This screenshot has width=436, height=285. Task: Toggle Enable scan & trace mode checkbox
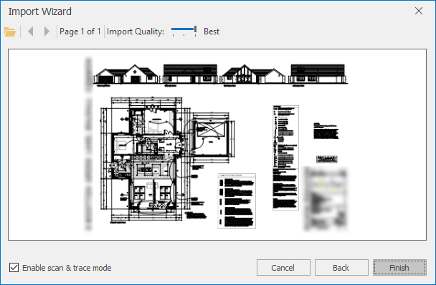point(14,268)
